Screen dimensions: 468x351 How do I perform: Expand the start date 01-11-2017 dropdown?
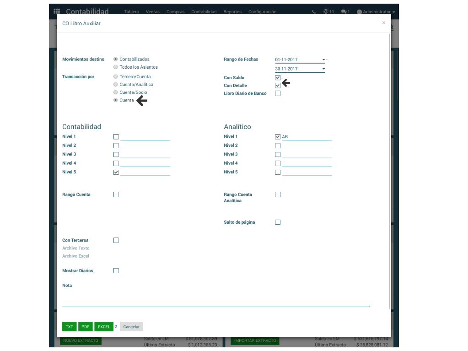pos(323,59)
